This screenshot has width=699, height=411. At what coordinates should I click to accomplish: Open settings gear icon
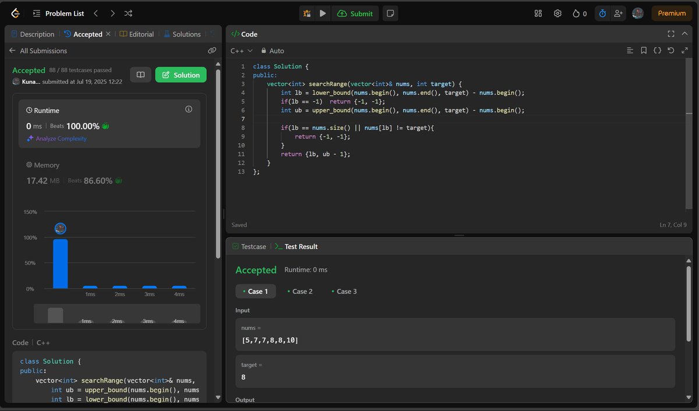pos(557,13)
